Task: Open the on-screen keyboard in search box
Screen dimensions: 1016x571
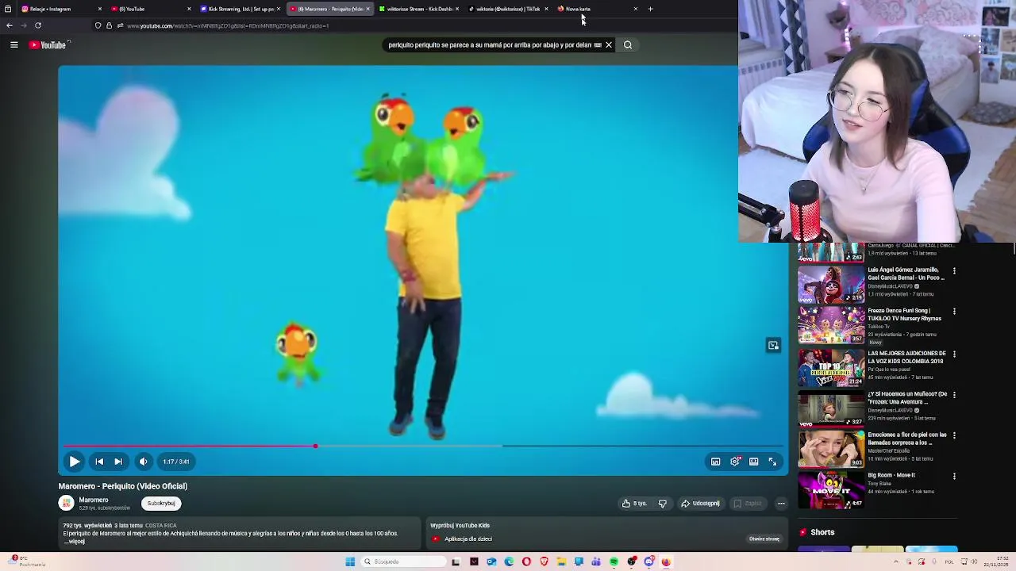Action: point(598,45)
